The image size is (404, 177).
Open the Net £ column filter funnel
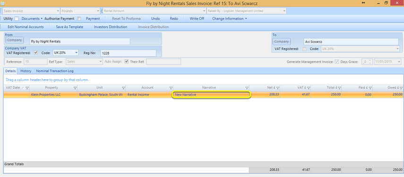click(277, 88)
